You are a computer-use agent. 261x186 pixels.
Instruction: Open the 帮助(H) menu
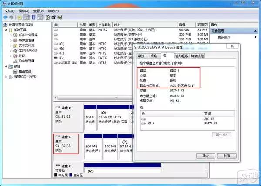53,11
